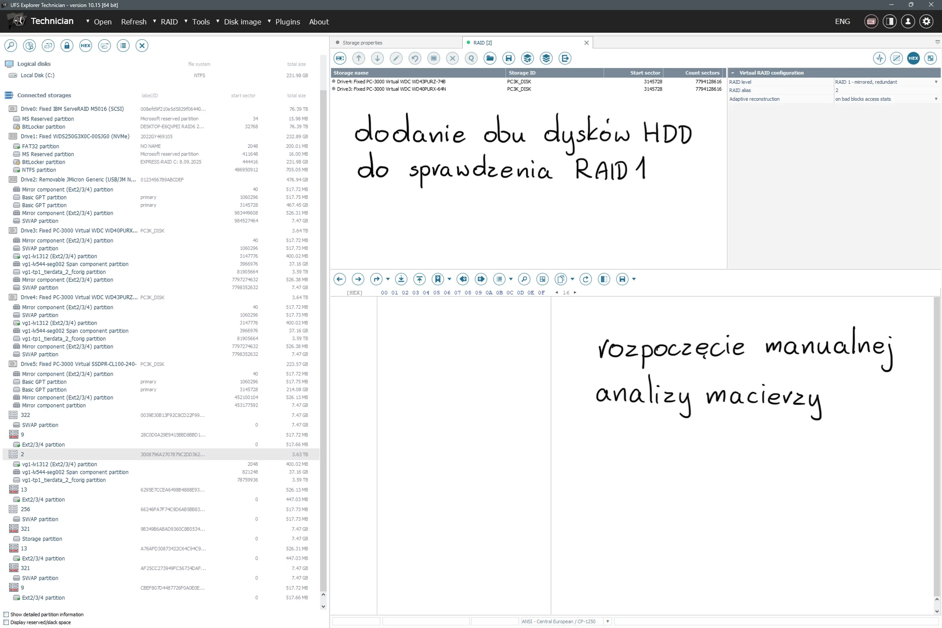The image size is (942, 628).
Task: Click the bookmark icon in hex toolbar
Action: (x=438, y=279)
